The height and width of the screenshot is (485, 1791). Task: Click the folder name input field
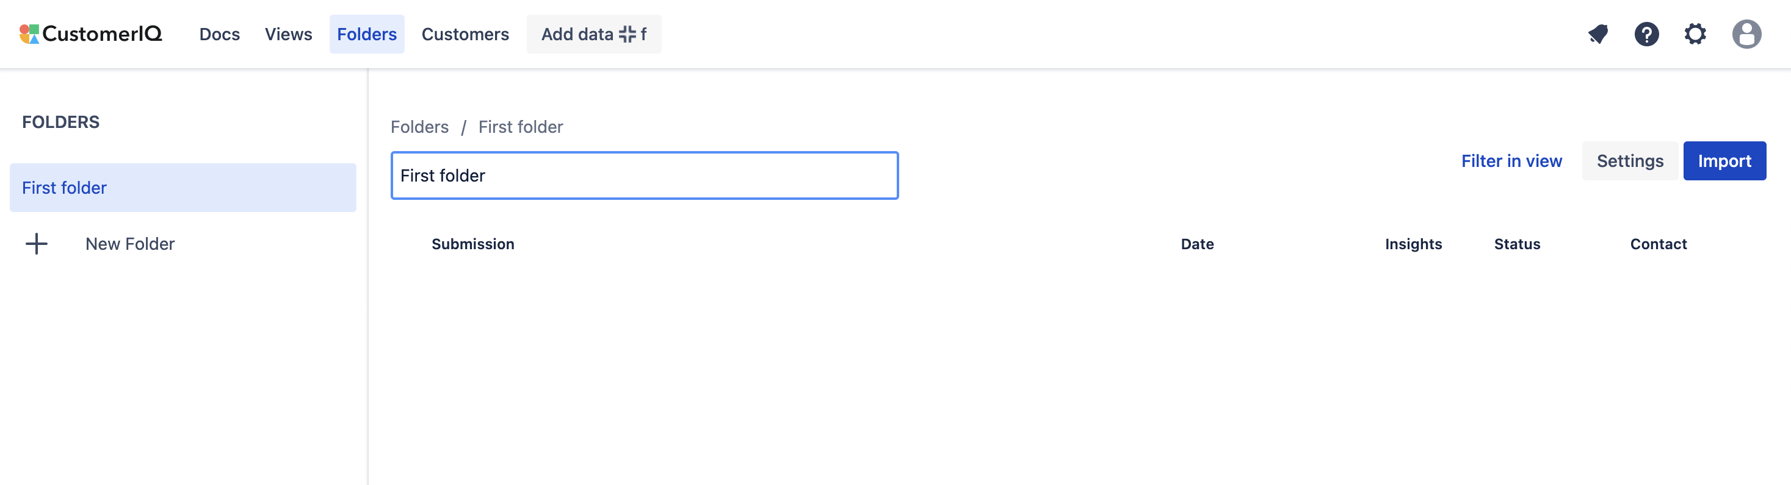pyautogui.click(x=644, y=175)
